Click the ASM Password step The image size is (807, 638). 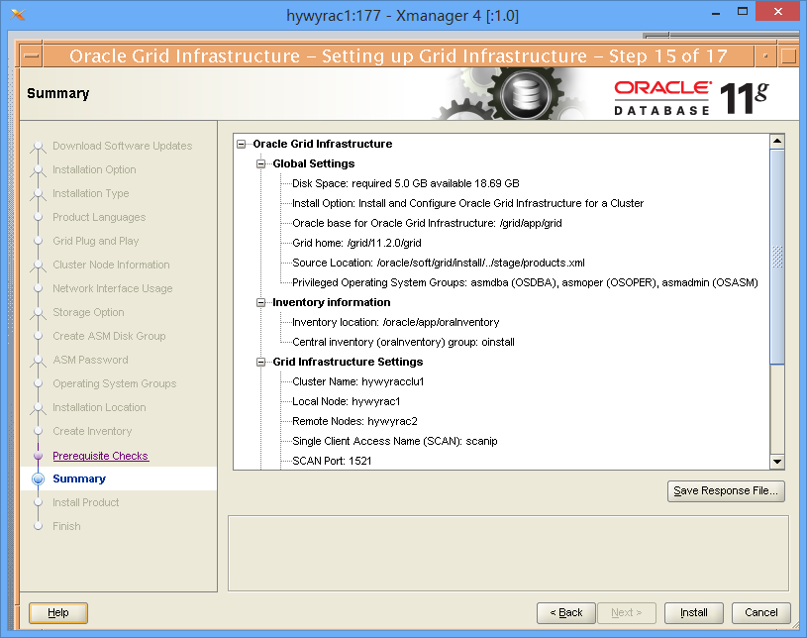coord(90,360)
